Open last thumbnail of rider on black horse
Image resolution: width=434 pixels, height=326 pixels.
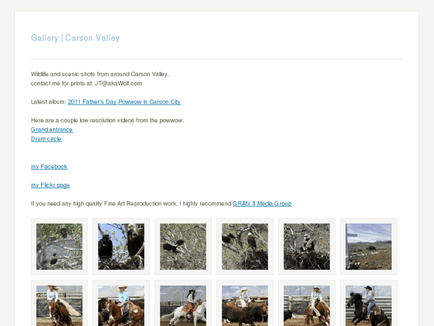tap(369, 306)
